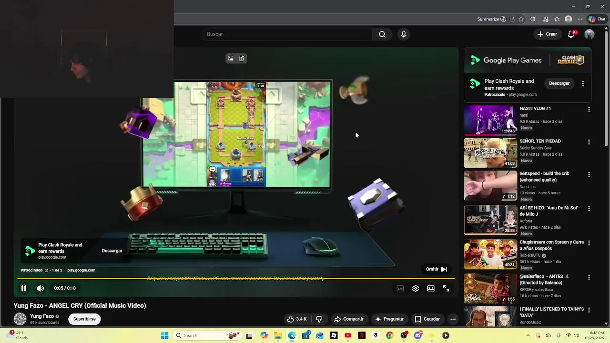Open the Crear create menu
Viewport: 610px width, 343px height.
pyautogui.click(x=547, y=34)
